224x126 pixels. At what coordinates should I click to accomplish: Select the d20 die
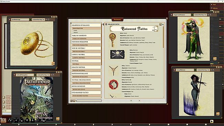[x=10, y=120]
